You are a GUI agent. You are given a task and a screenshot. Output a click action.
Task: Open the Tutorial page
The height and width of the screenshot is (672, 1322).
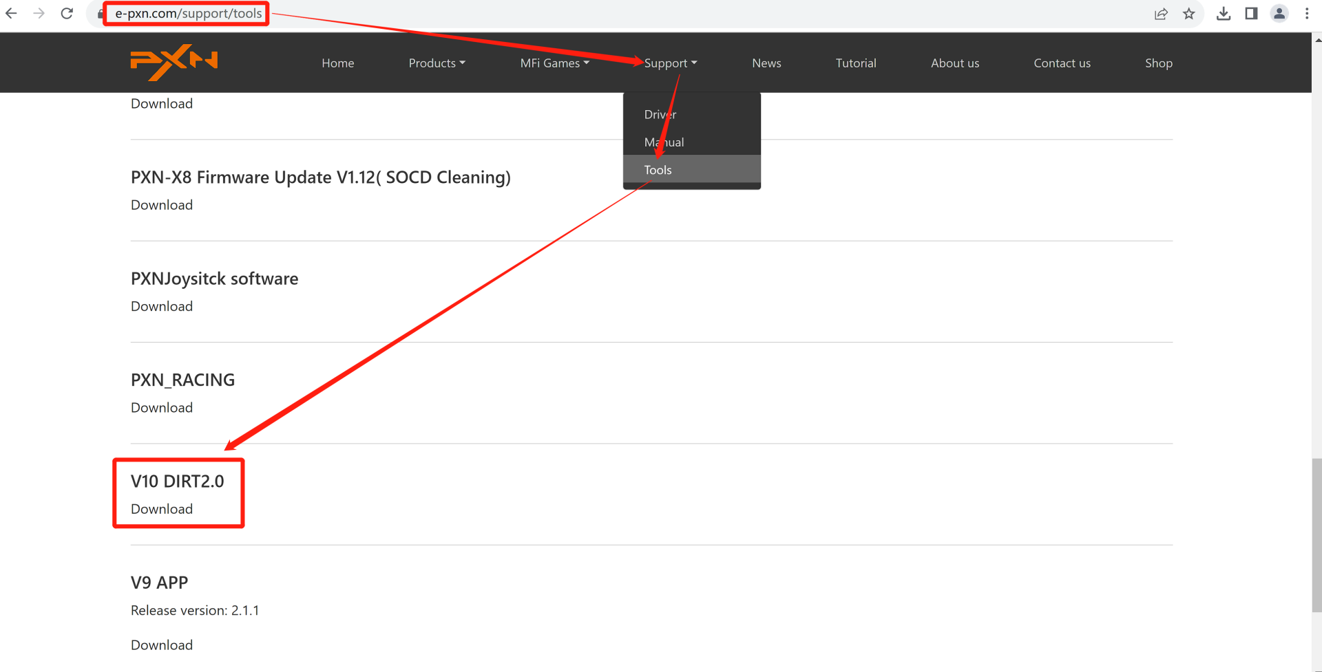point(856,63)
